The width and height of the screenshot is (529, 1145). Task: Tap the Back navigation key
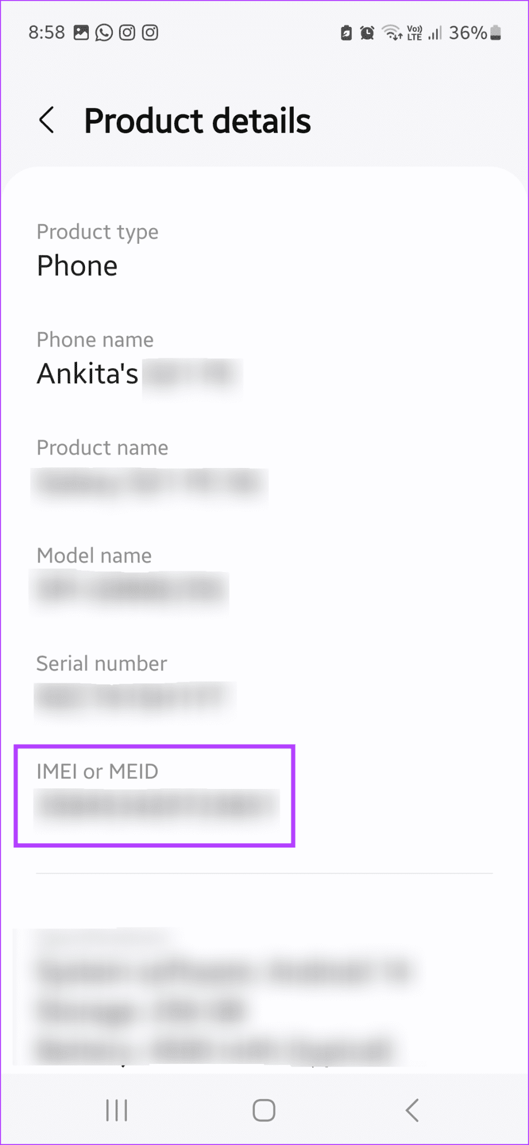[412, 1110]
